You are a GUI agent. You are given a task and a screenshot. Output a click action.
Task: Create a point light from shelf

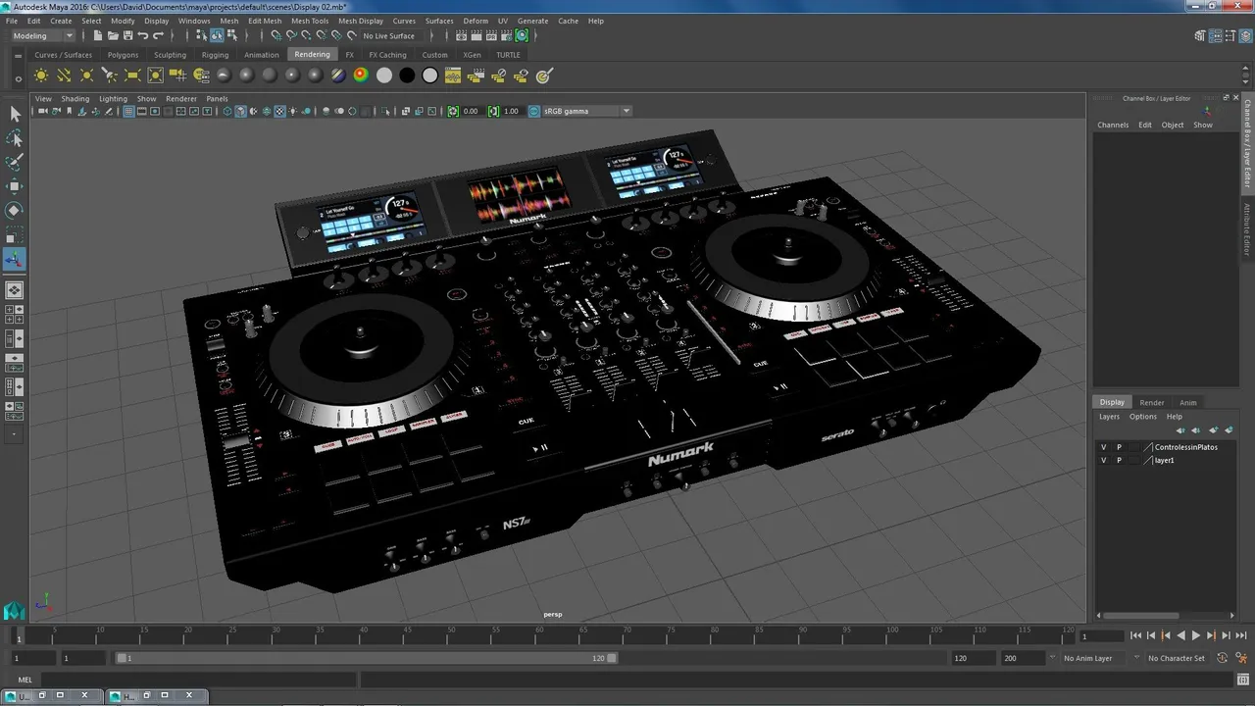point(87,76)
